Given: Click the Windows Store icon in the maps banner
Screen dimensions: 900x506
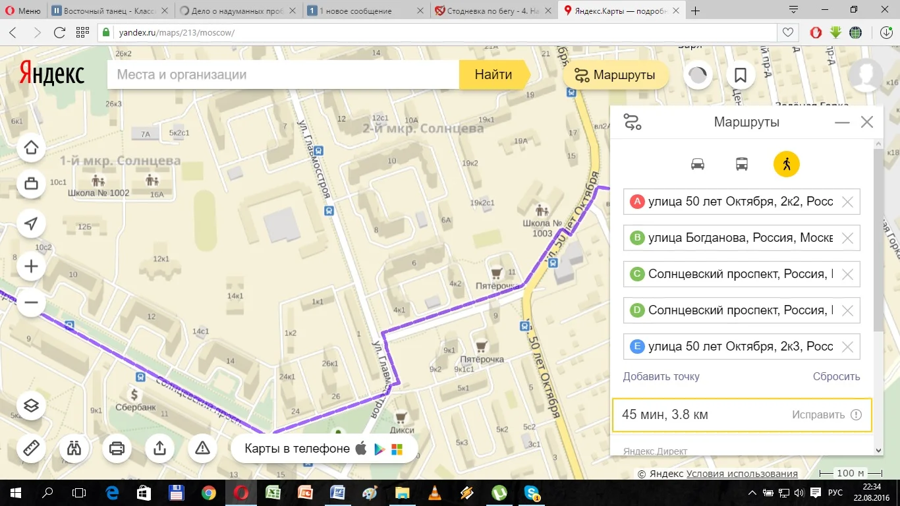Looking at the screenshot, I should (x=397, y=449).
